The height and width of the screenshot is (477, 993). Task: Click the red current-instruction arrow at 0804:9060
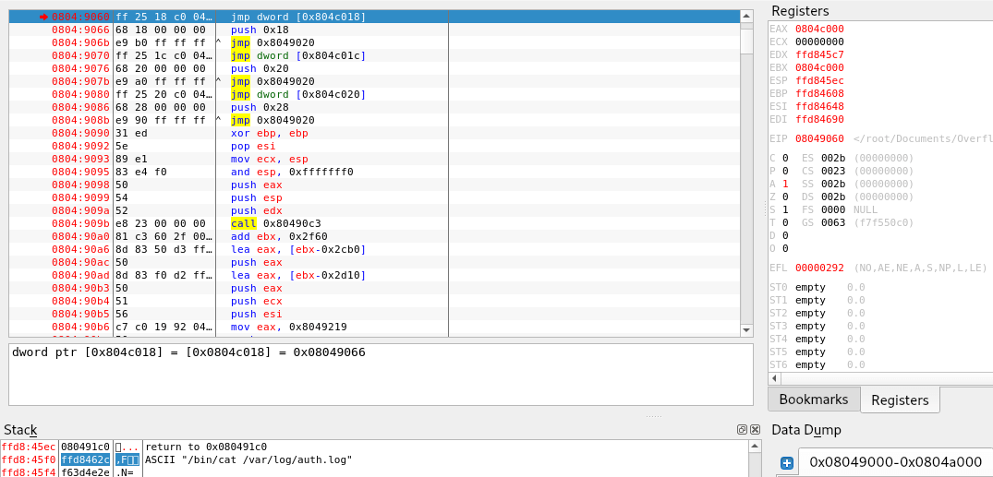43,17
